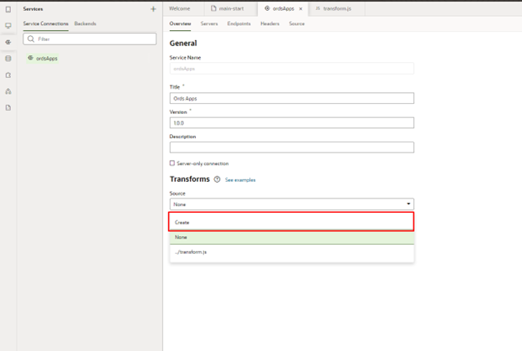Screen dimensions: 522x351
Task: Close the ordsApps editor tab
Action: click(x=300, y=8)
